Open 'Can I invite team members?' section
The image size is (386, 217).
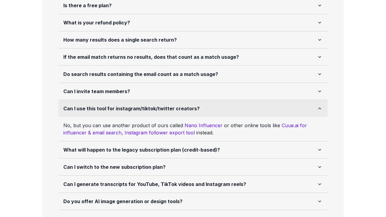tap(193, 91)
